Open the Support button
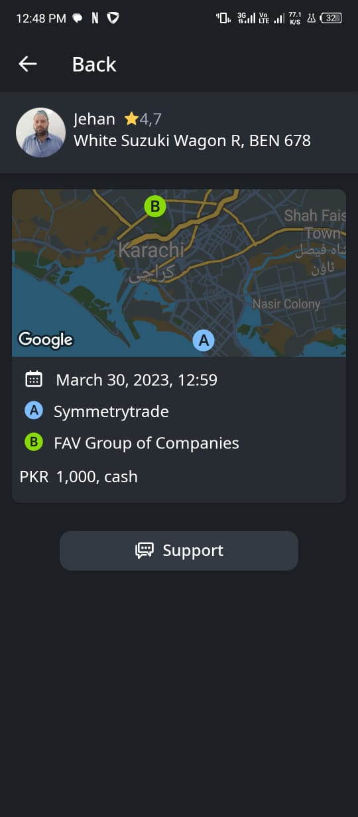This screenshot has width=358, height=817. coord(179,551)
